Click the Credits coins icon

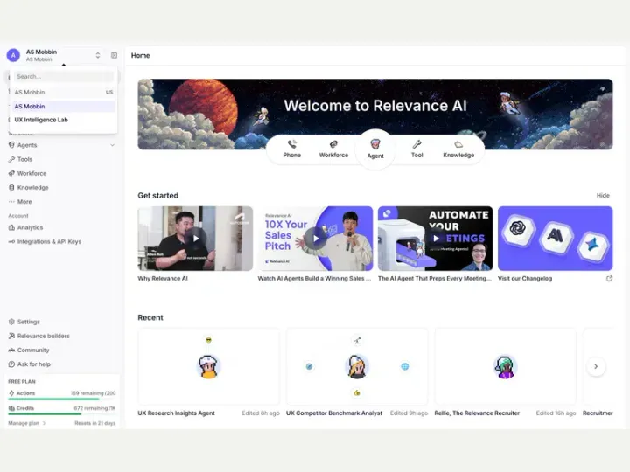pyautogui.click(x=11, y=408)
